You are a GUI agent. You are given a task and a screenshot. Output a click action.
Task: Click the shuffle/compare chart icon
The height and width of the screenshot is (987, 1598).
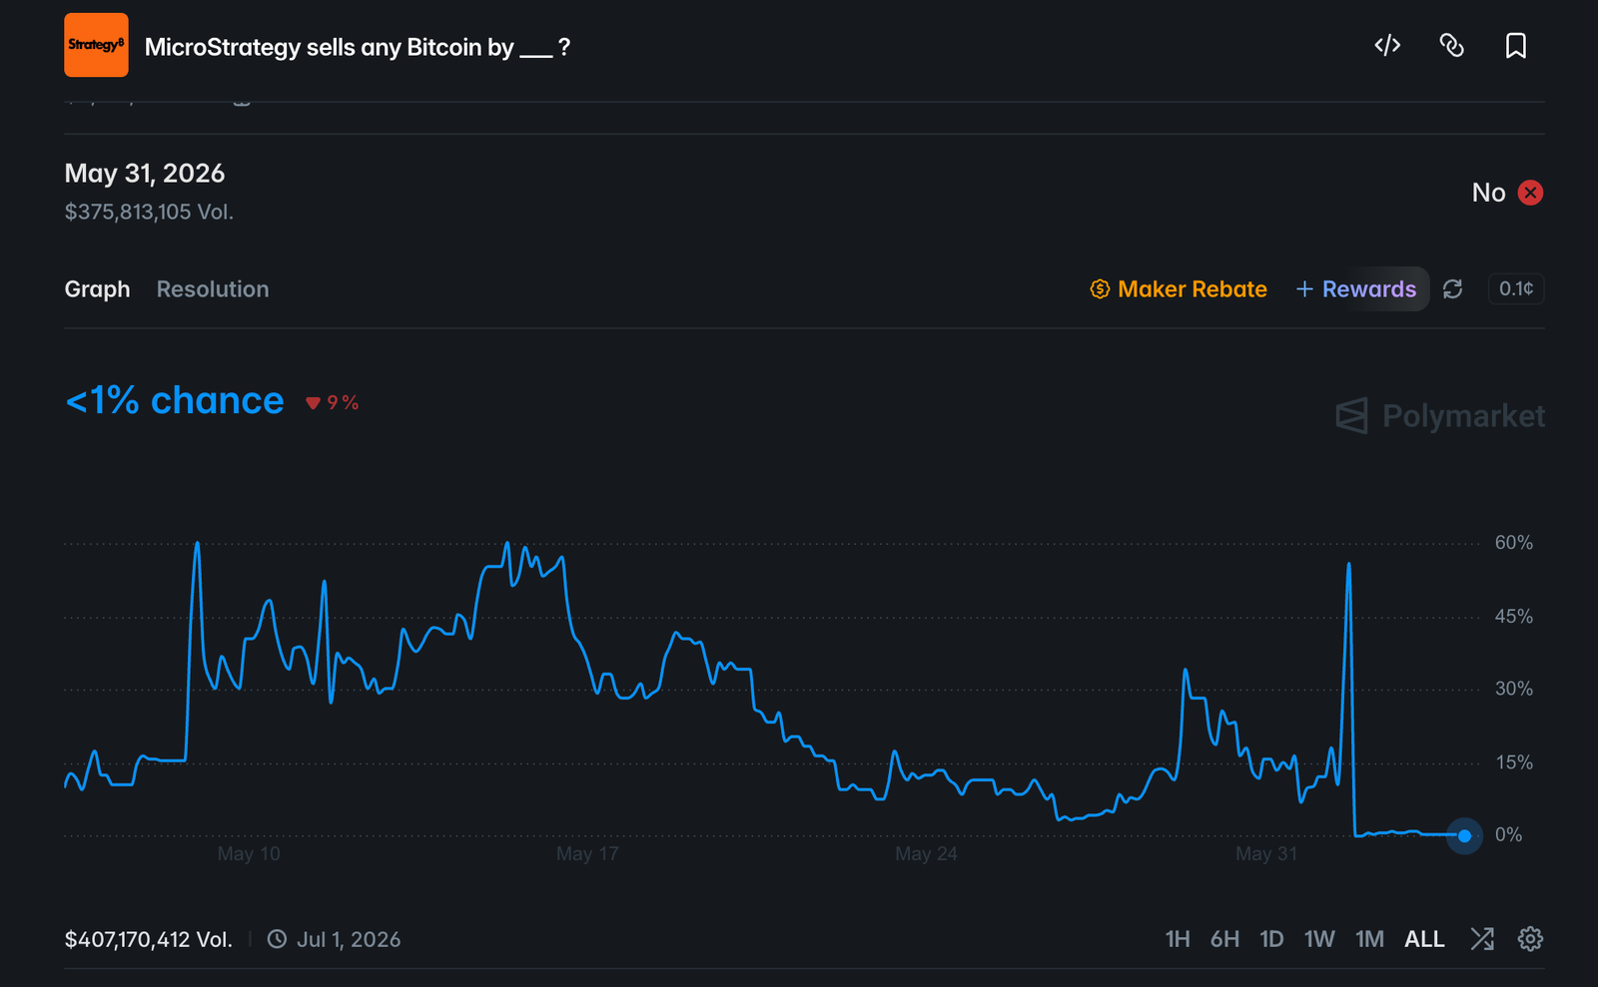tap(1482, 939)
